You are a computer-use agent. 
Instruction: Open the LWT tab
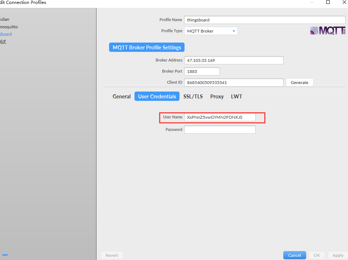pos(236,97)
